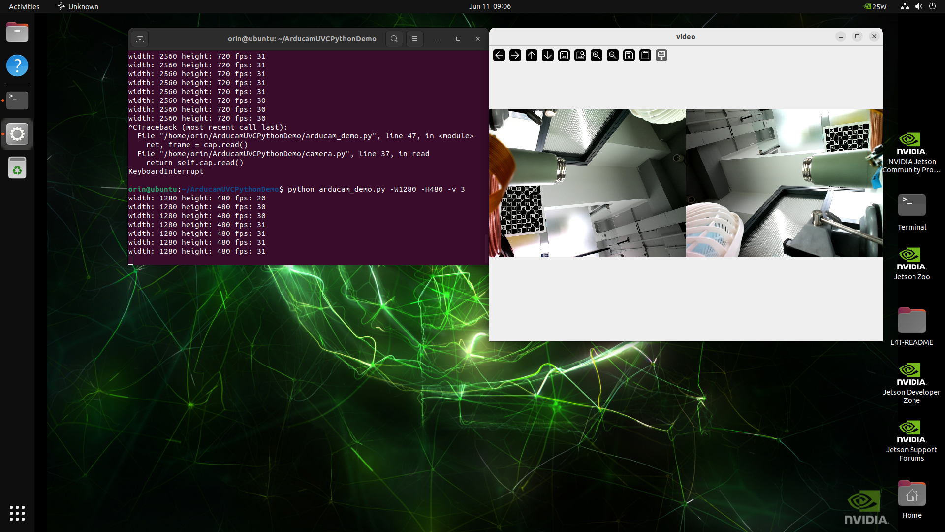Close the video window
945x532 pixels.
click(x=874, y=36)
